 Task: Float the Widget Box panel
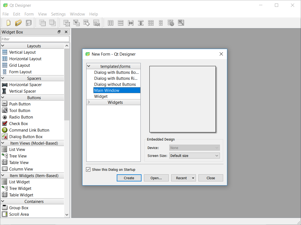pyautogui.click(x=59, y=32)
